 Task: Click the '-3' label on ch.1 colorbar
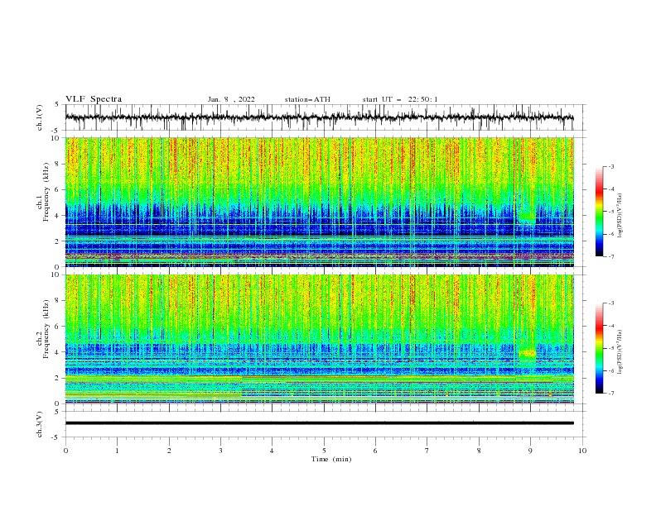coord(611,167)
